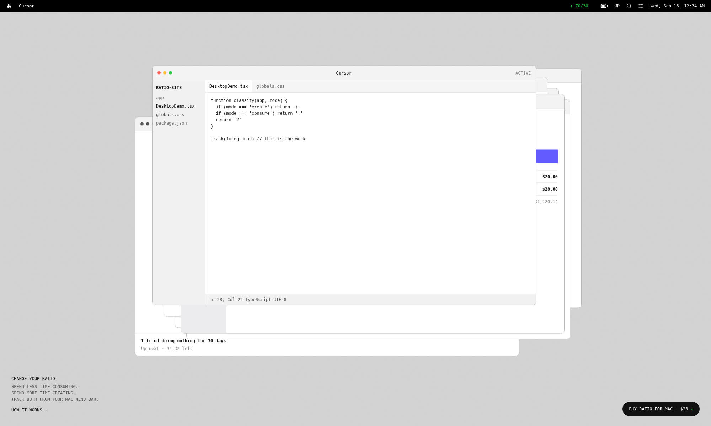The image size is (711, 426).
Task: Click the command symbol menu icon
Action: pyautogui.click(x=9, y=6)
